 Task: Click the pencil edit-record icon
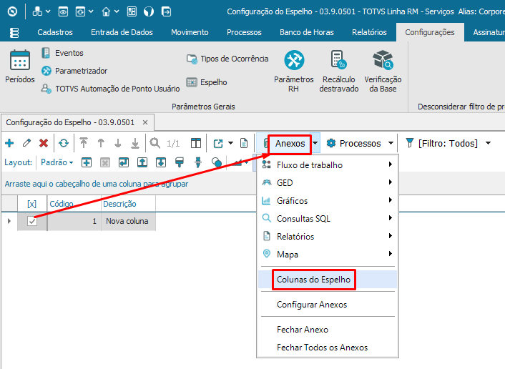click(x=26, y=143)
